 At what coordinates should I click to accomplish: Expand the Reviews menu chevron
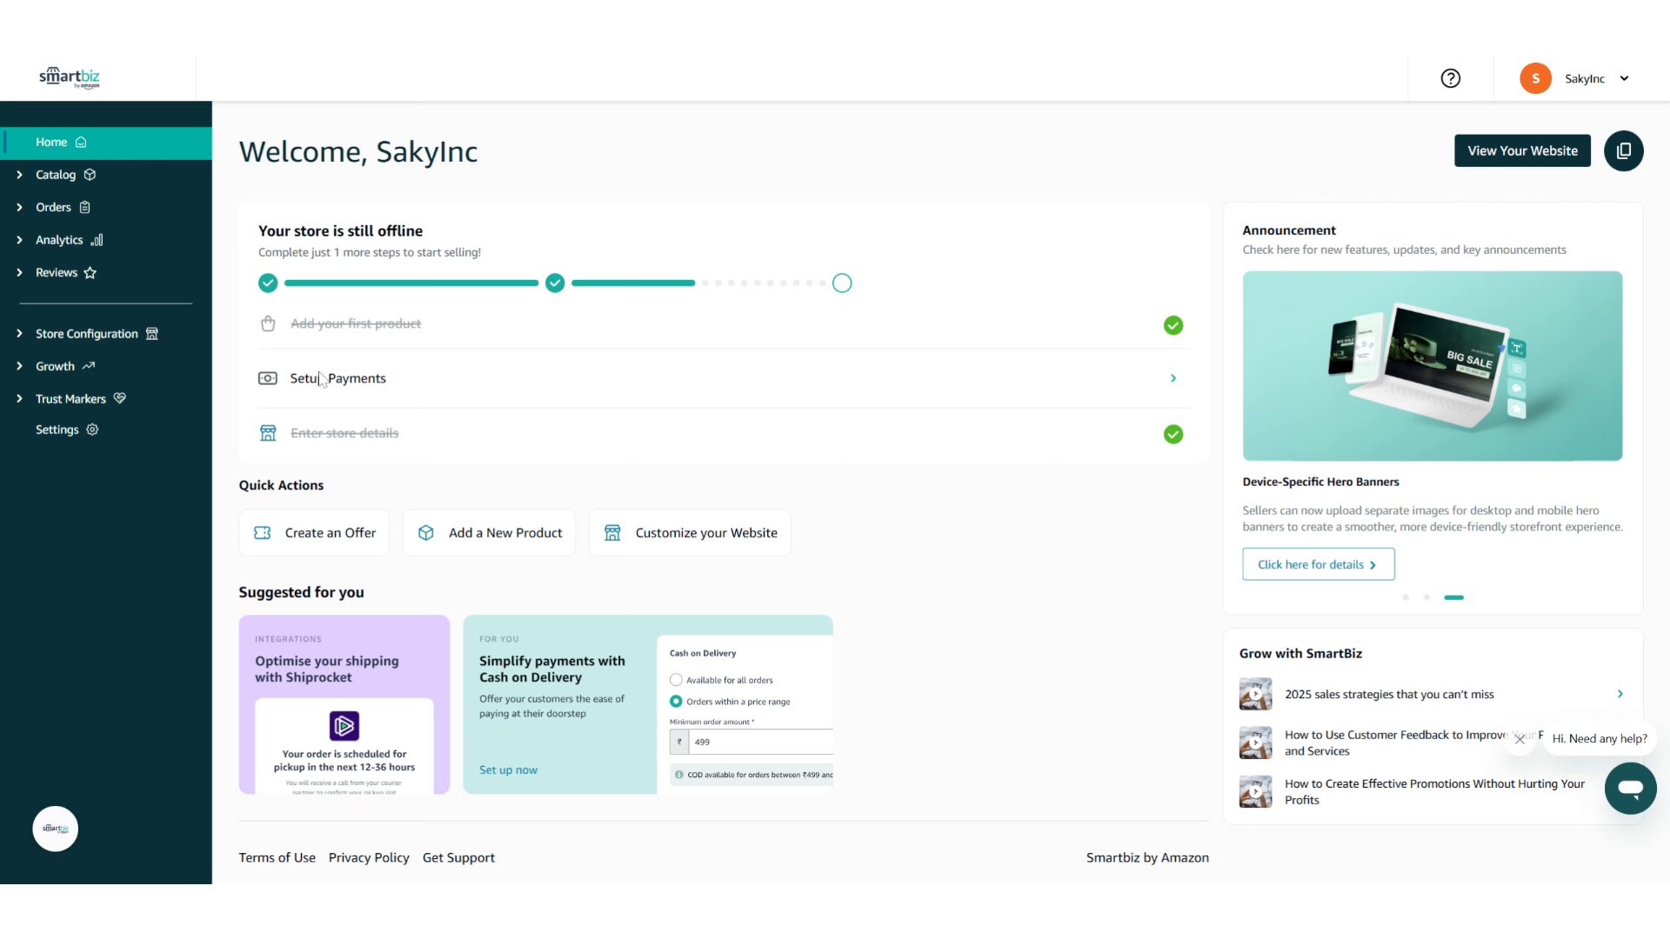pos(19,273)
